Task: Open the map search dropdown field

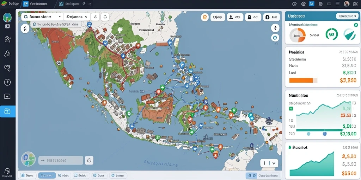Action: click(x=42, y=17)
